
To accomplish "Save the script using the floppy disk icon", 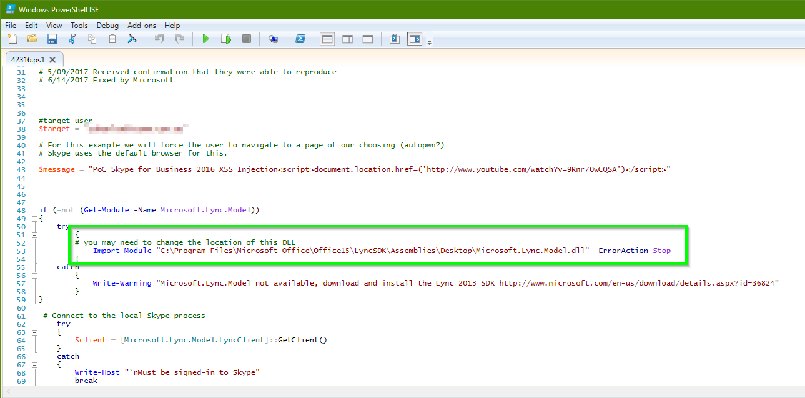I will [52, 39].
